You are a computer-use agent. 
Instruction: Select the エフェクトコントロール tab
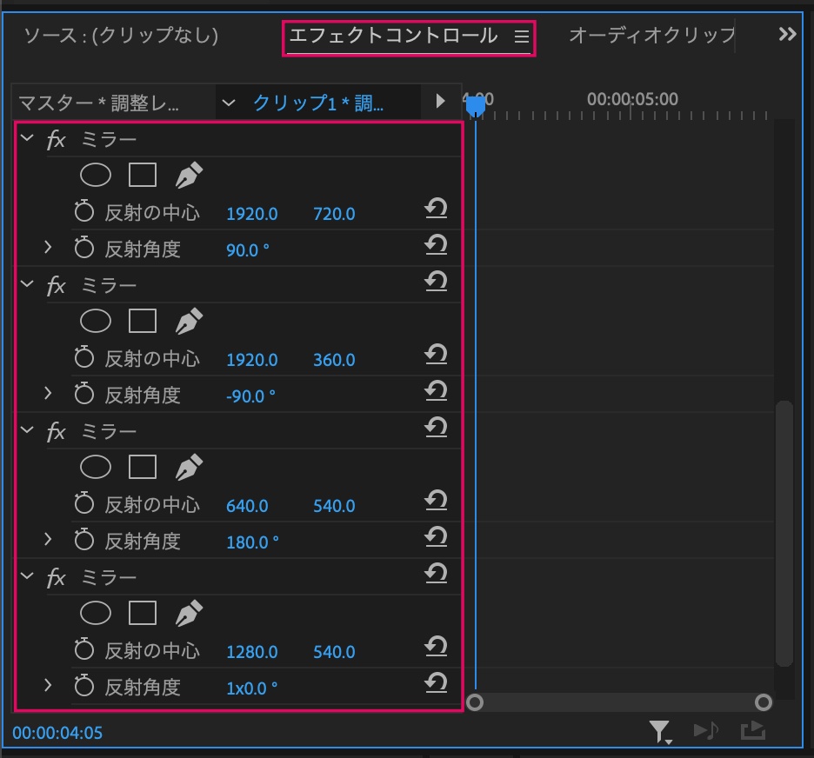coord(393,36)
